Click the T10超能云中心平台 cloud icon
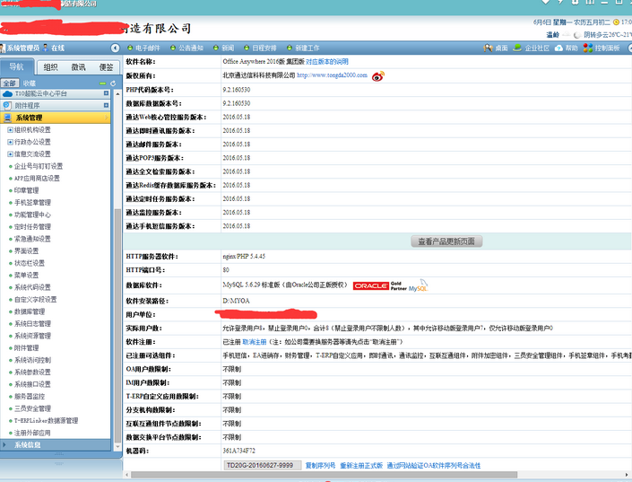632x482 pixels. (7, 93)
